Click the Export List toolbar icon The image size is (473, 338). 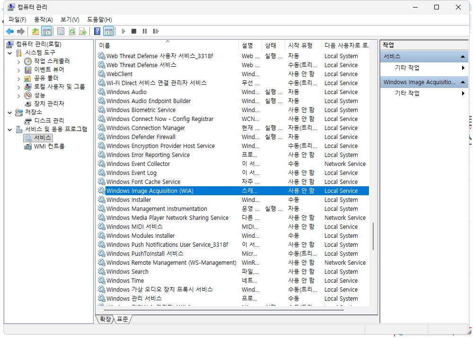coord(83,31)
